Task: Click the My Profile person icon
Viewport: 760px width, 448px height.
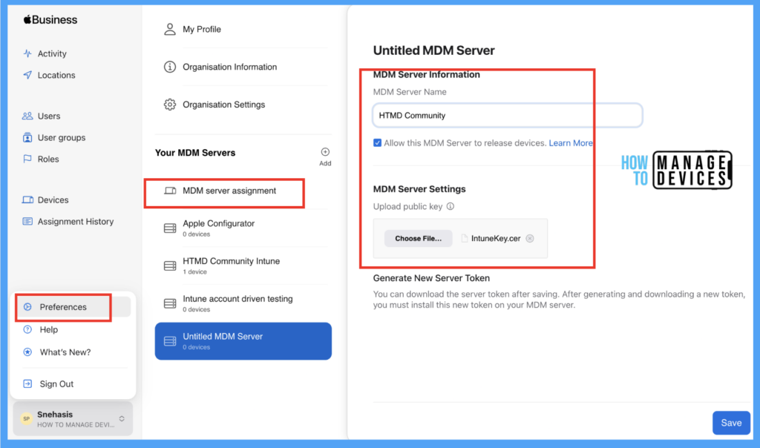Action: pyautogui.click(x=170, y=29)
